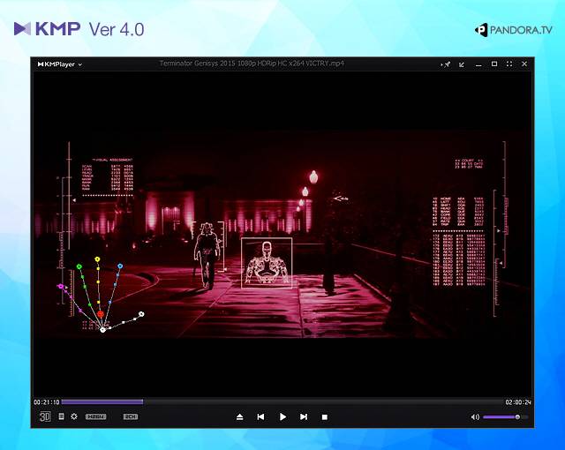565x450 pixels.
Task: Open the playlist panel icon
Action: point(61,416)
